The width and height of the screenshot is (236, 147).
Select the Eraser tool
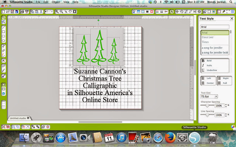tap(4, 66)
